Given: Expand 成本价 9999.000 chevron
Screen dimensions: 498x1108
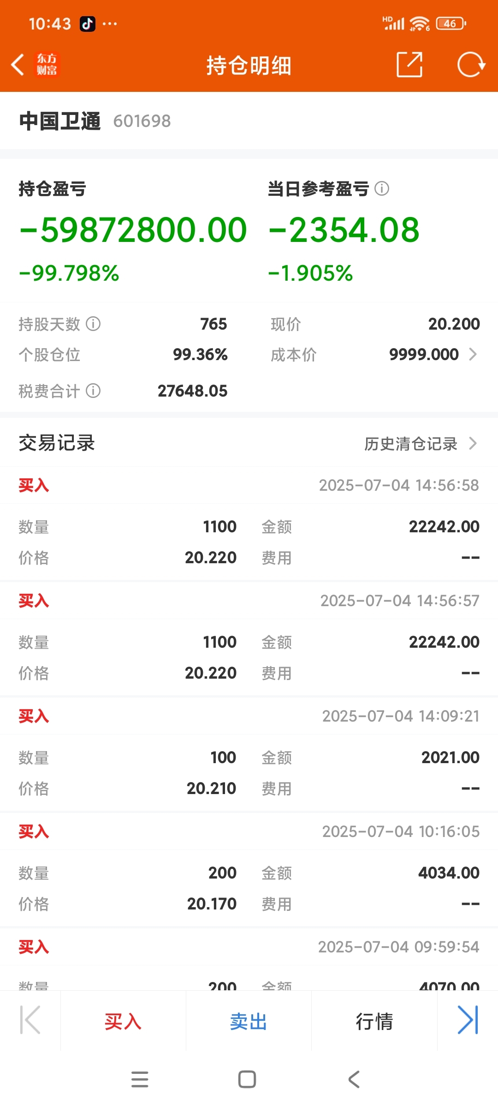Looking at the screenshot, I should coord(473,354).
